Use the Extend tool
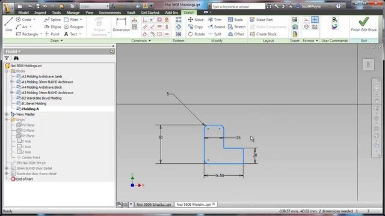The image size is (385, 216). point(217,26)
